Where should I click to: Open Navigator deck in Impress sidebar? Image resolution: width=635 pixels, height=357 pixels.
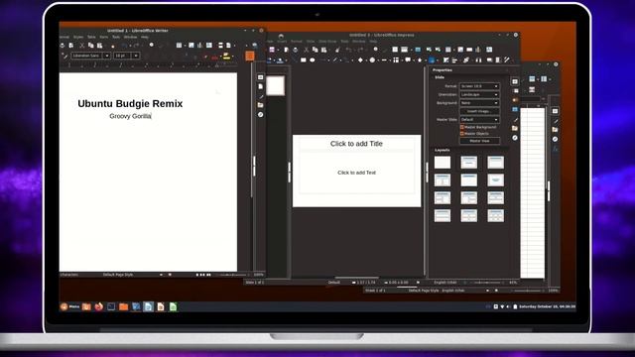click(x=515, y=138)
